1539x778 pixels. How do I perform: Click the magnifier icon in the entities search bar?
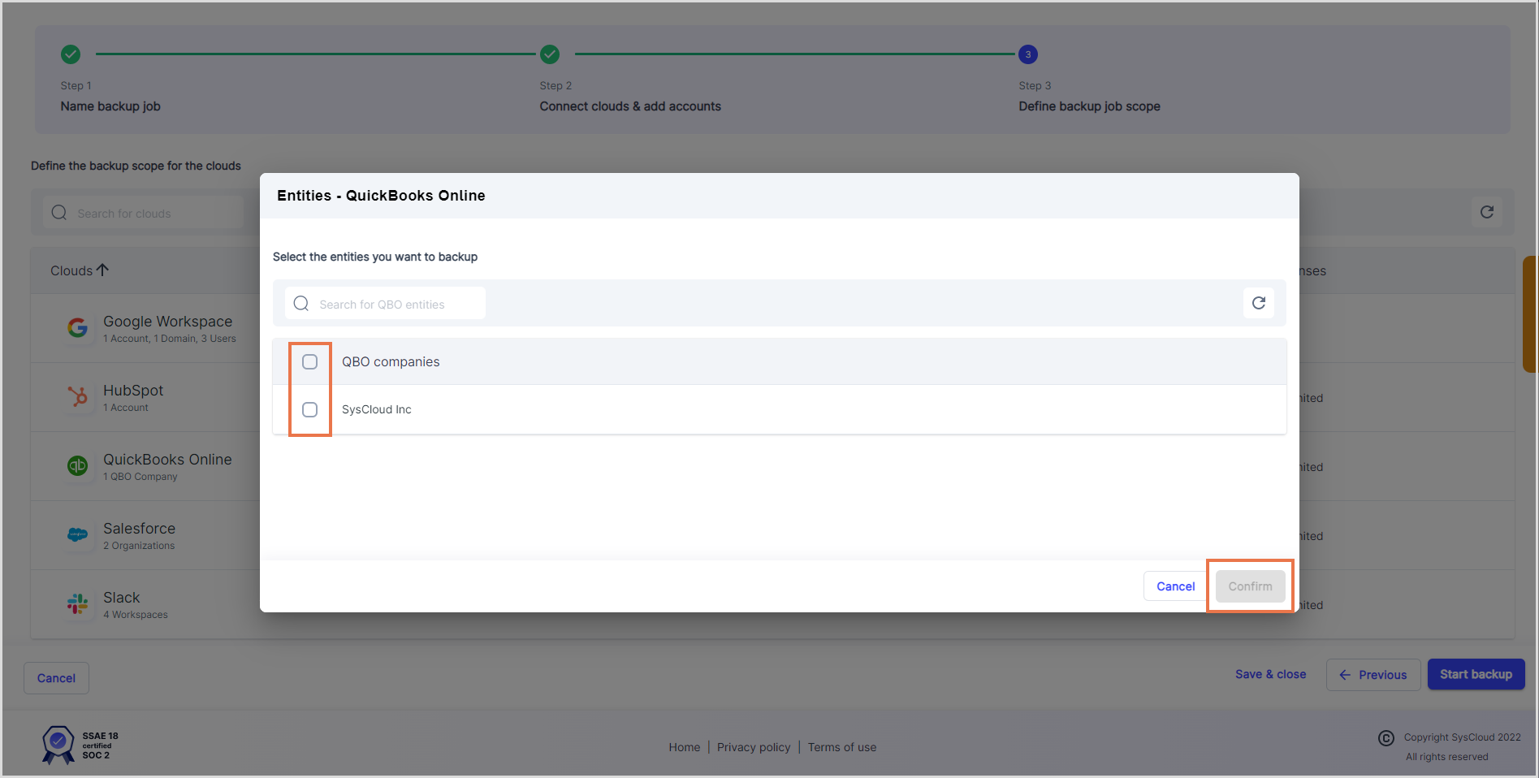pyautogui.click(x=300, y=303)
